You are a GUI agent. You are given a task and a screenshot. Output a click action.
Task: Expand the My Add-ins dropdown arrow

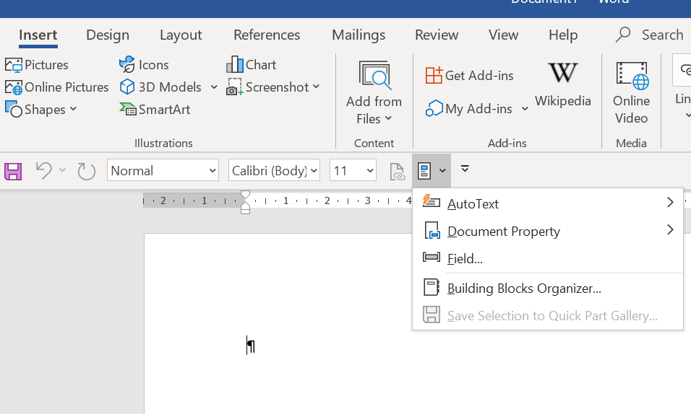525,109
